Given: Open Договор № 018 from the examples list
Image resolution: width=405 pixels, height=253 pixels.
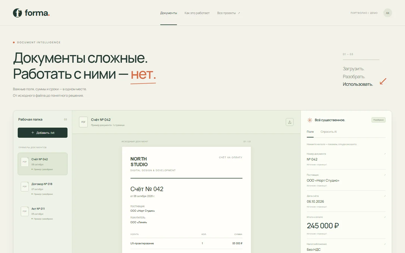Looking at the screenshot, I should (x=42, y=189).
